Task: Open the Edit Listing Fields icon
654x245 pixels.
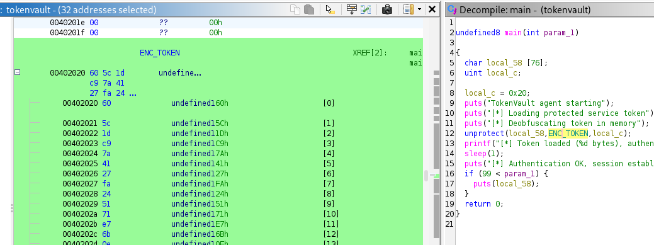Action: click(352, 9)
